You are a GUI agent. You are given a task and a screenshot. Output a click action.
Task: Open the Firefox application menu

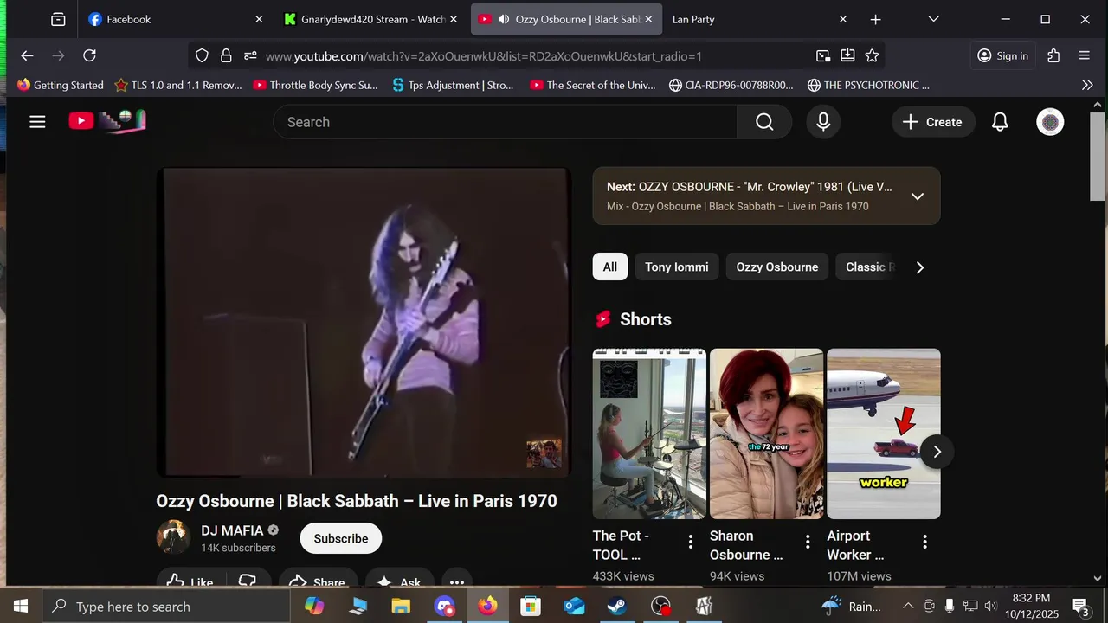pyautogui.click(x=1085, y=55)
